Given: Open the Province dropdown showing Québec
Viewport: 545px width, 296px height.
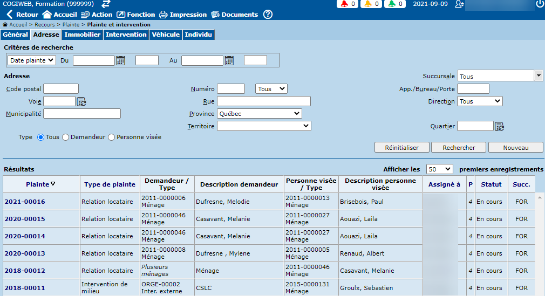Looking at the screenshot, I should (259, 114).
